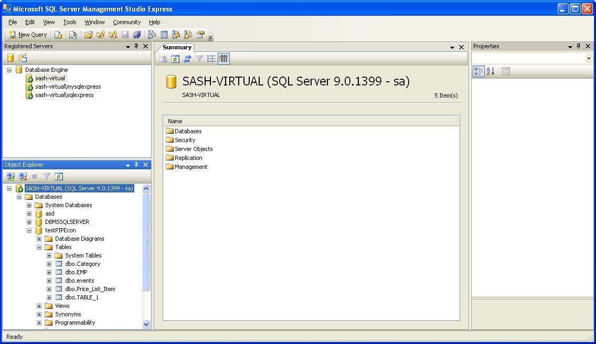The width and height of the screenshot is (596, 344).
Task: Open the Help menu
Action: tap(154, 22)
